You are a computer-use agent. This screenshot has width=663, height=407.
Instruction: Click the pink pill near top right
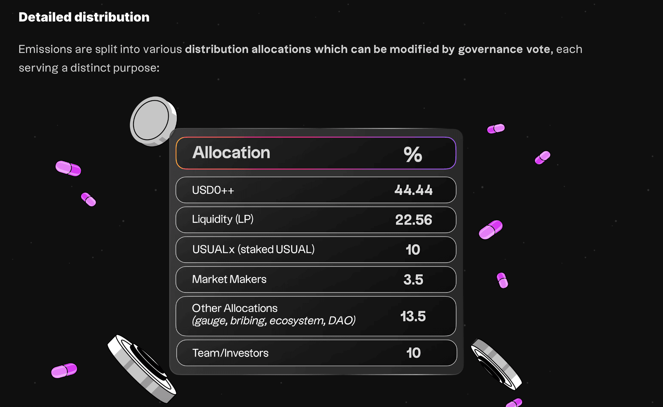[496, 129]
